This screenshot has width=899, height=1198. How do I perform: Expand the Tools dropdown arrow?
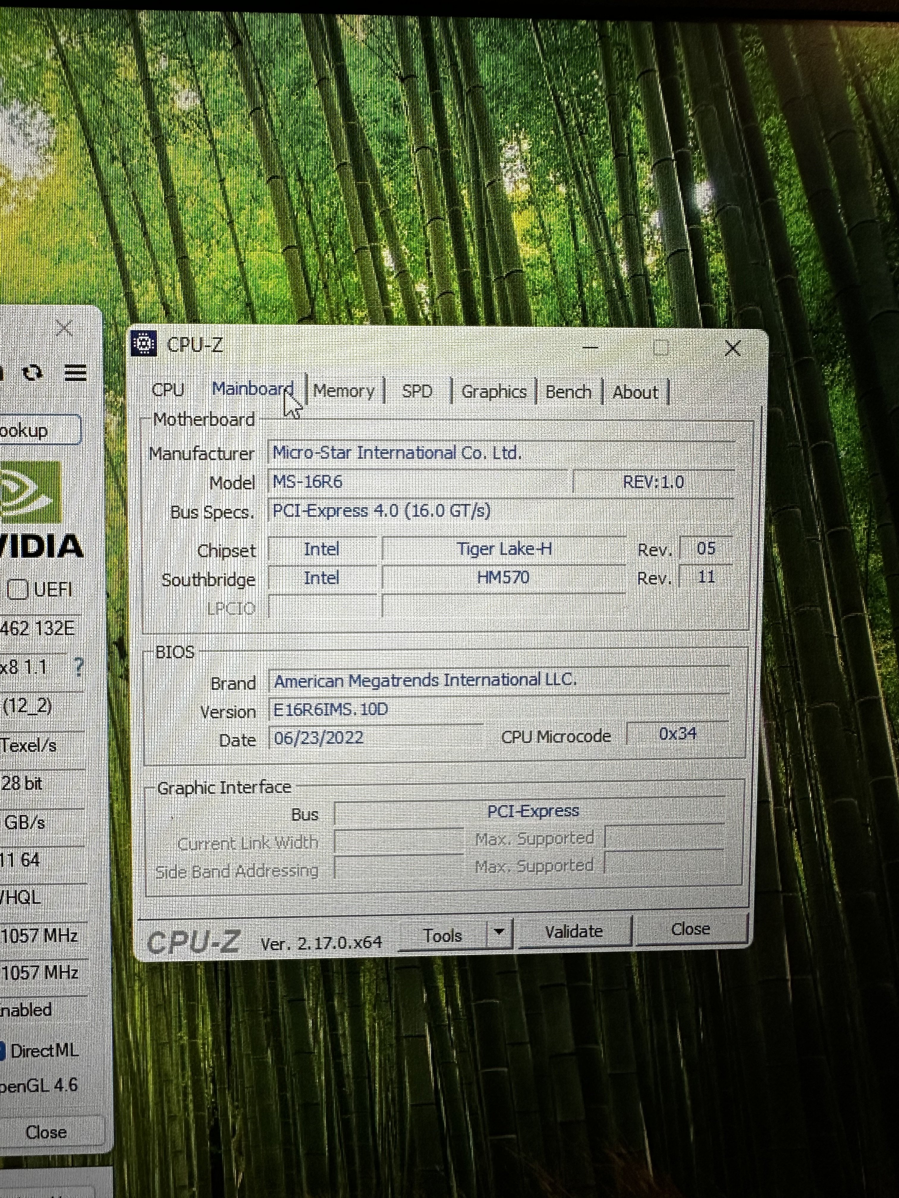500,932
